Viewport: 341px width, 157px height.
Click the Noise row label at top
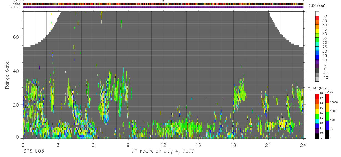tap(16, 4)
